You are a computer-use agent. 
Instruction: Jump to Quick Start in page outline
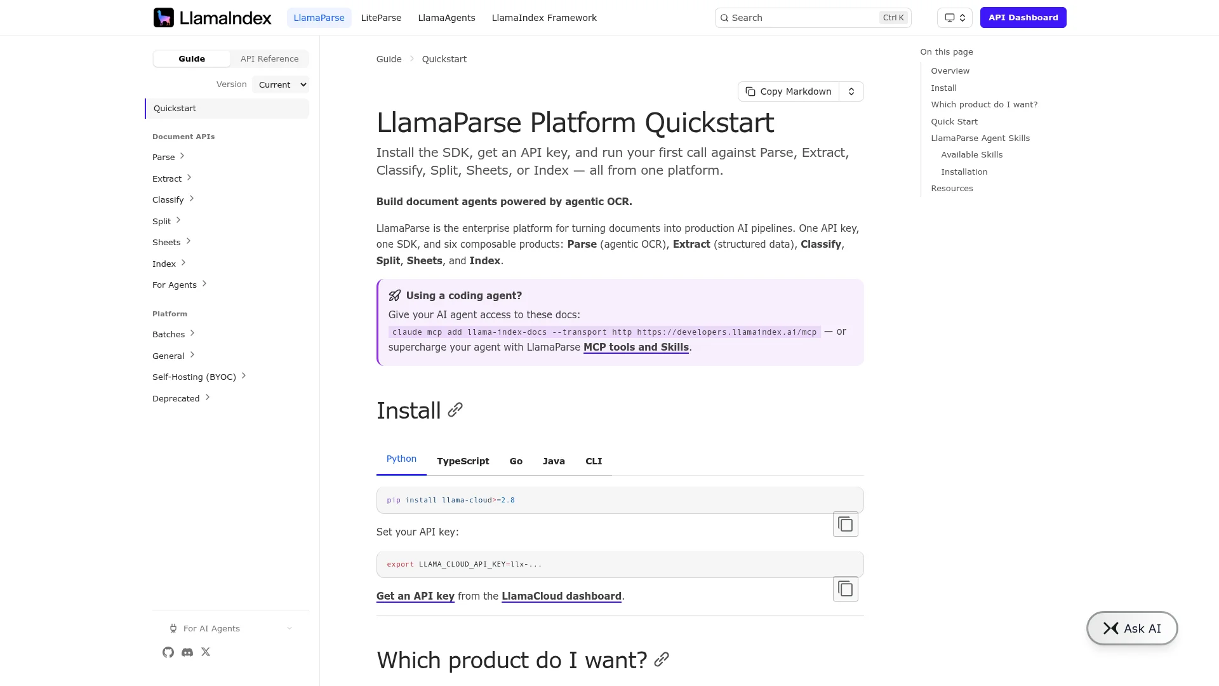(x=954, y=122)
